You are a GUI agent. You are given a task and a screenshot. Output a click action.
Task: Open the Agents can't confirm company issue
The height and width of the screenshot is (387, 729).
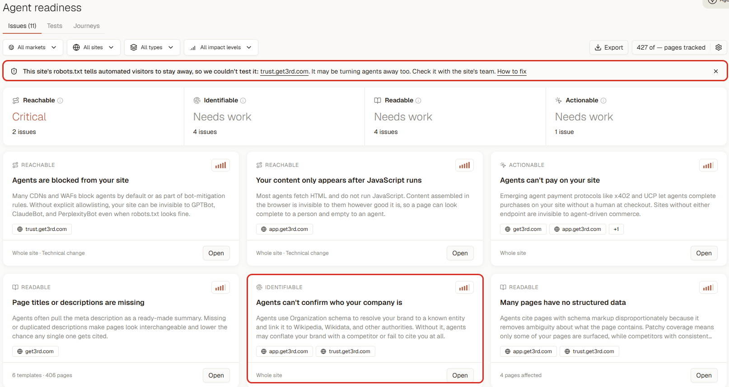[x=460, y=375]
